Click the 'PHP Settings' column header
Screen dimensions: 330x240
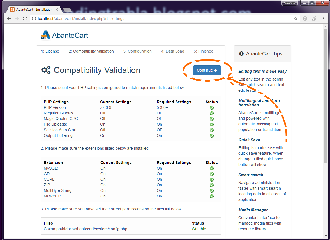click(x=56, y=102)
